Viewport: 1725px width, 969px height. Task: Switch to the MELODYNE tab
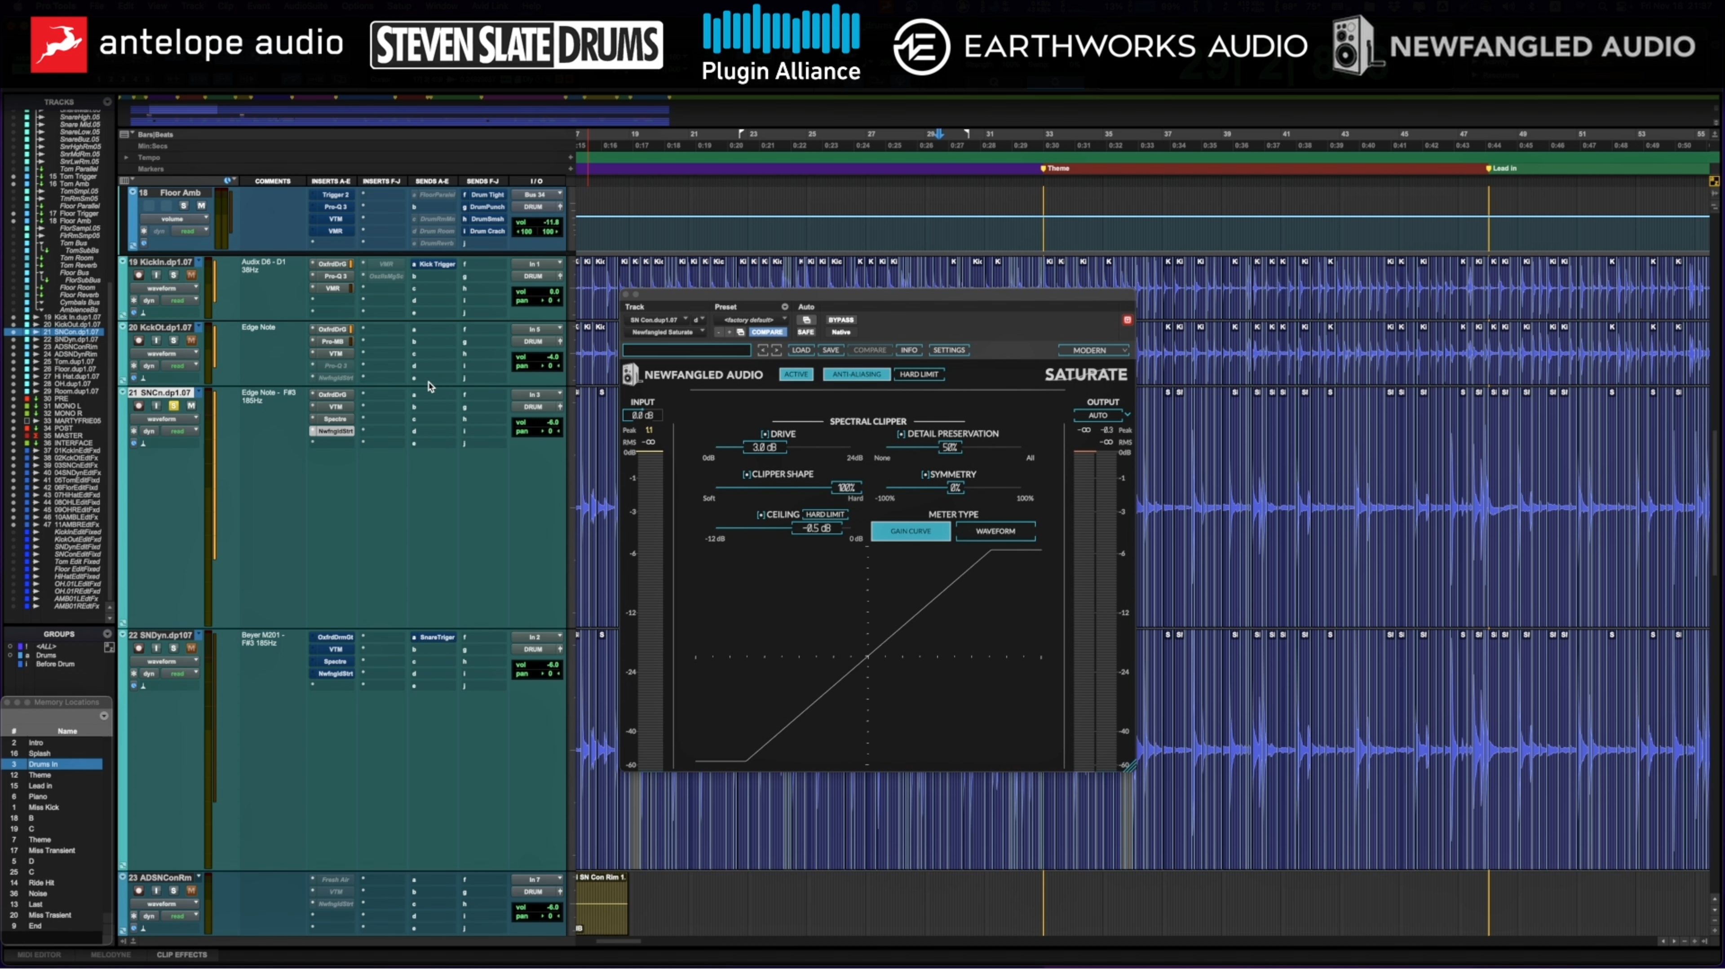111,955
